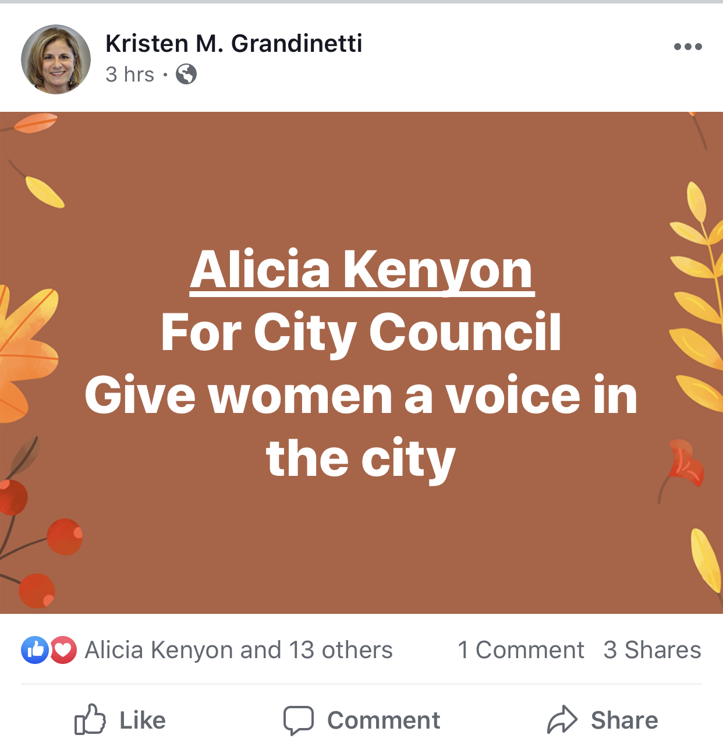Screen dimensions: 723x749
Task: View Alicia Kenyon and 13 others reactions
Action: click(239, 650)
